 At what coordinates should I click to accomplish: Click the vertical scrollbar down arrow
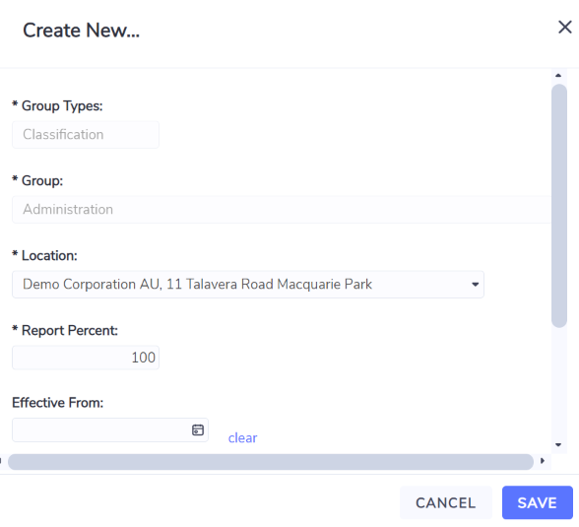point(558,444)
